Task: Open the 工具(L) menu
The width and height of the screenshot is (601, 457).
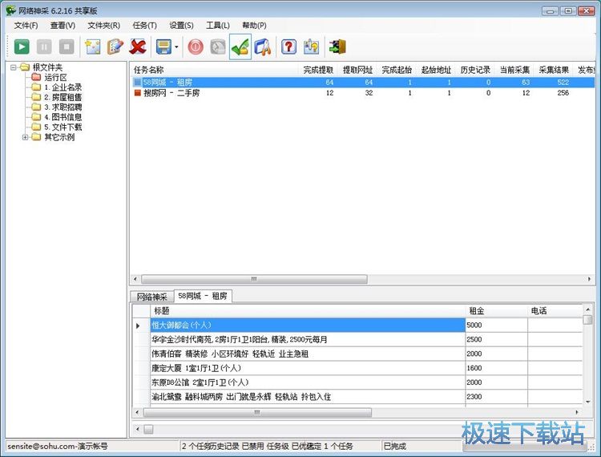Action: (x=218, y=26)
